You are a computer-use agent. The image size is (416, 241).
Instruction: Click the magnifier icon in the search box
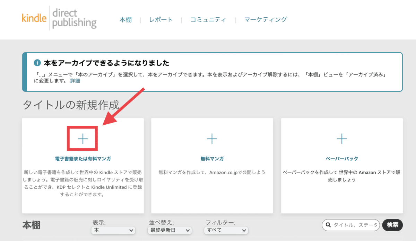pyautogui.click(x=328, y=225)
